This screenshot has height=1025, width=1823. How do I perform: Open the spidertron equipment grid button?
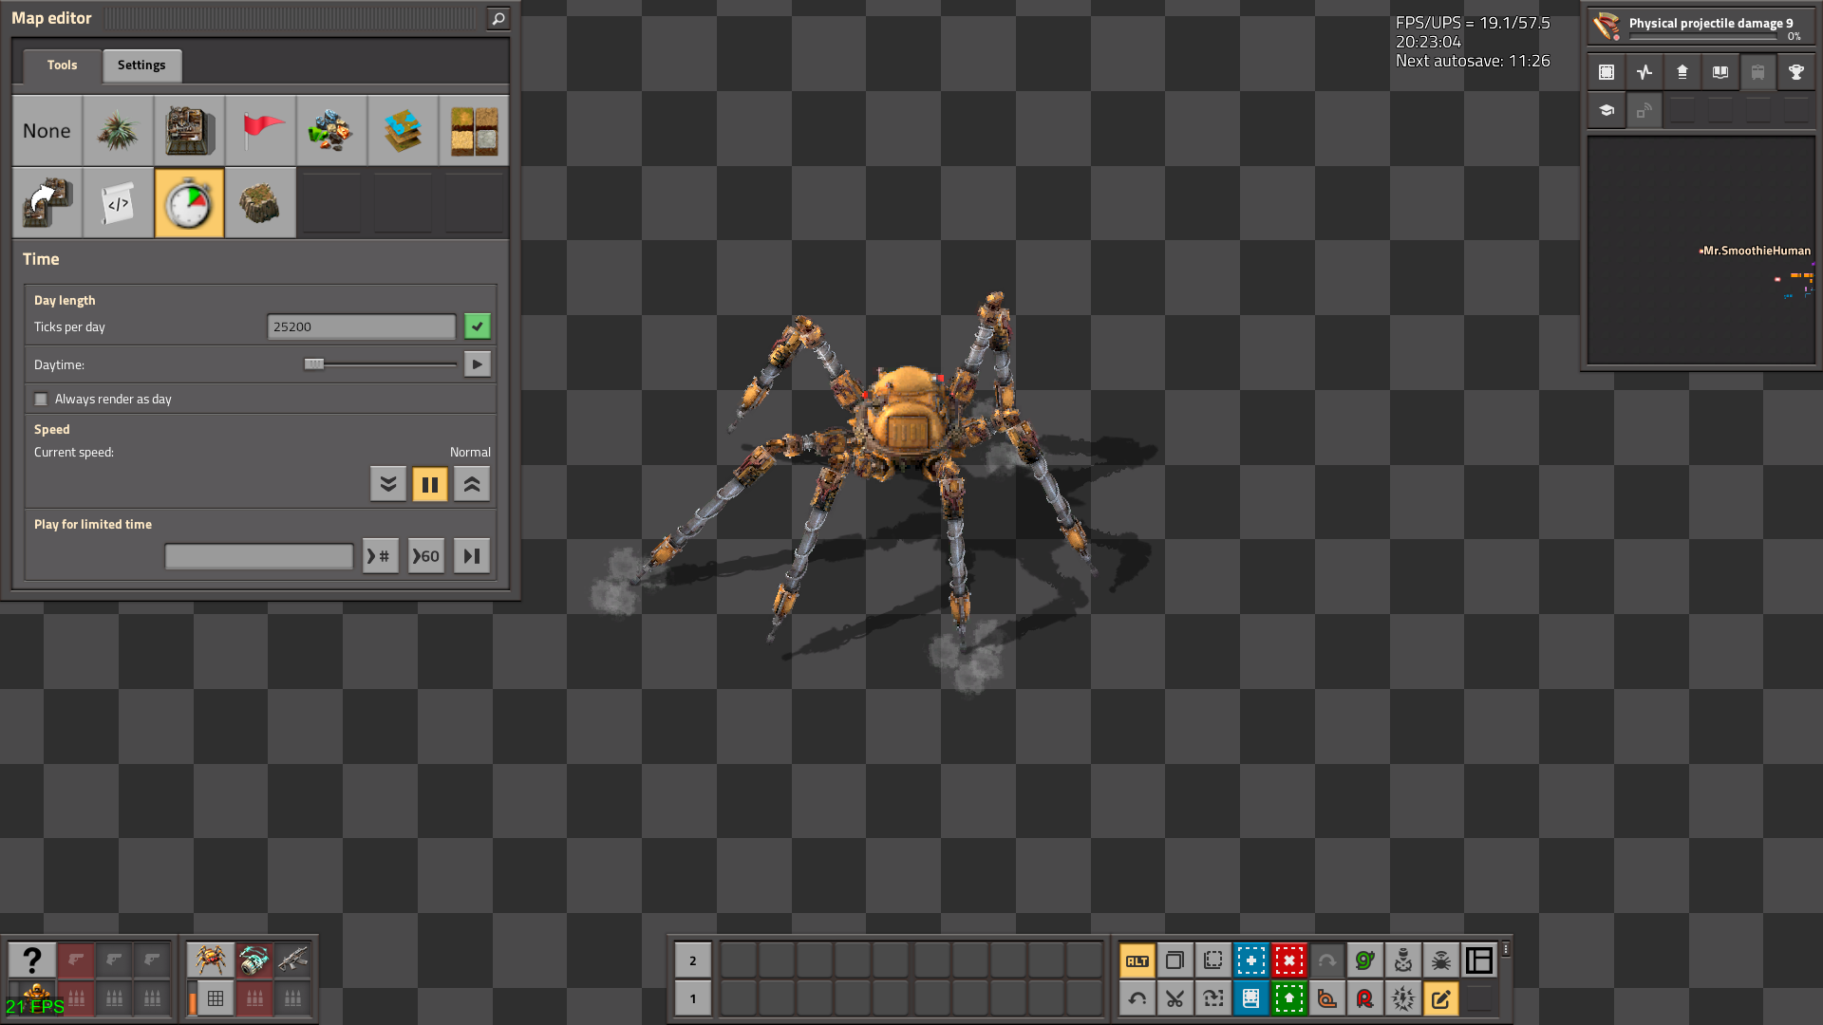(x=216, y=998)
